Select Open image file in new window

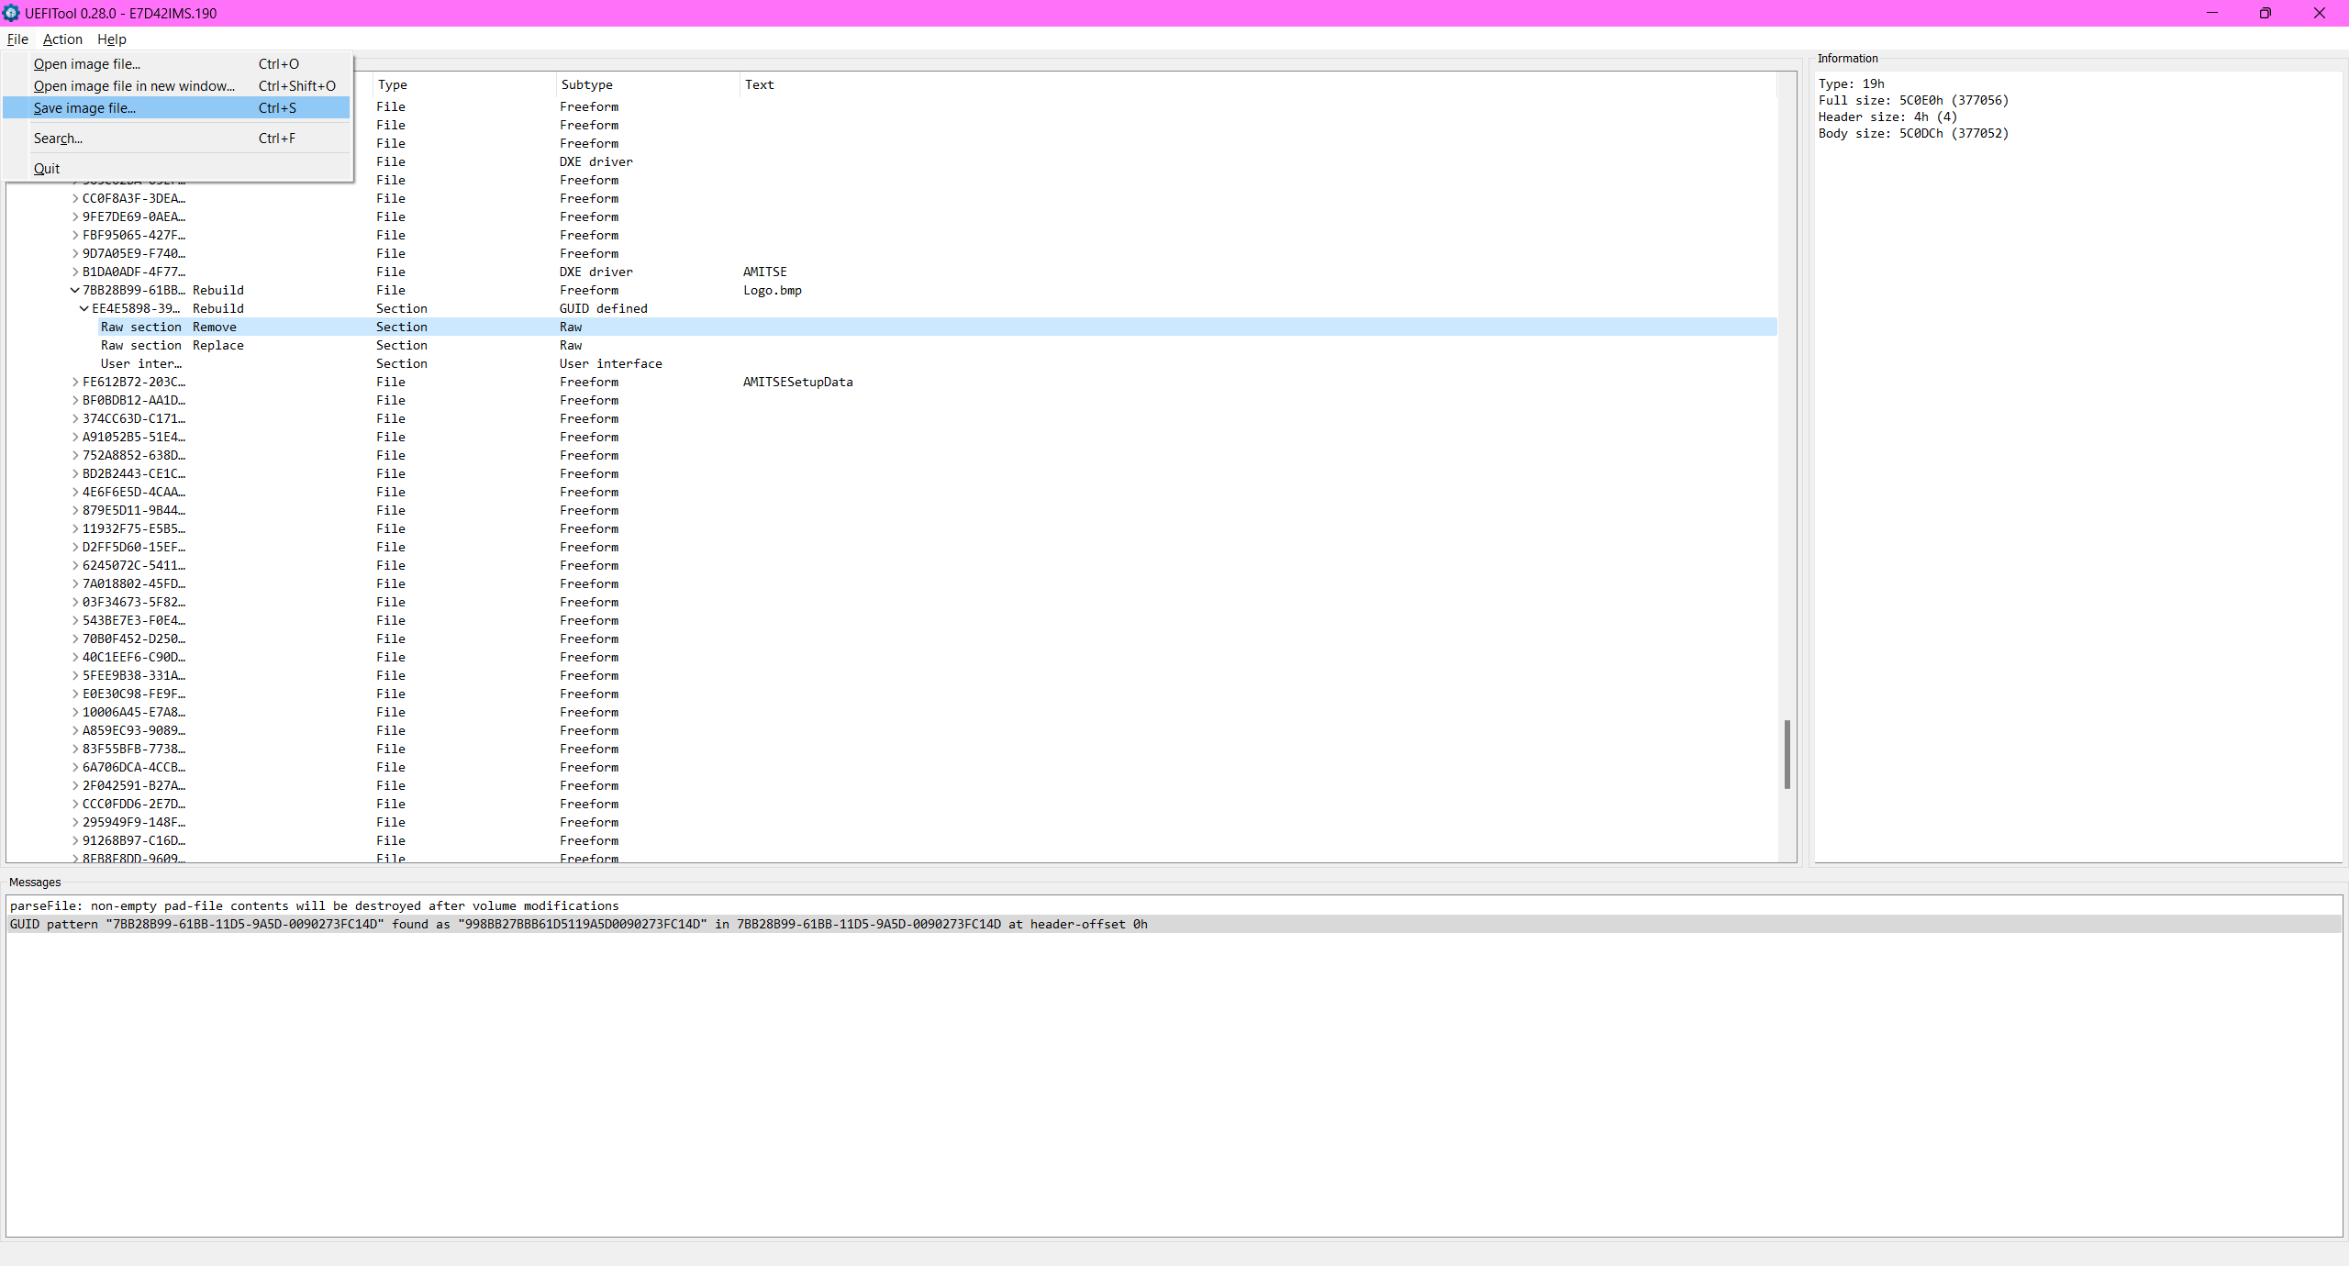[134, 86]
